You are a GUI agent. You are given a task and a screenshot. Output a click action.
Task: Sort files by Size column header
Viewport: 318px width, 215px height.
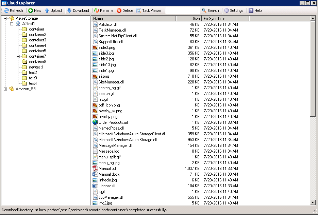pyautogui.click(x=189, y=18)
